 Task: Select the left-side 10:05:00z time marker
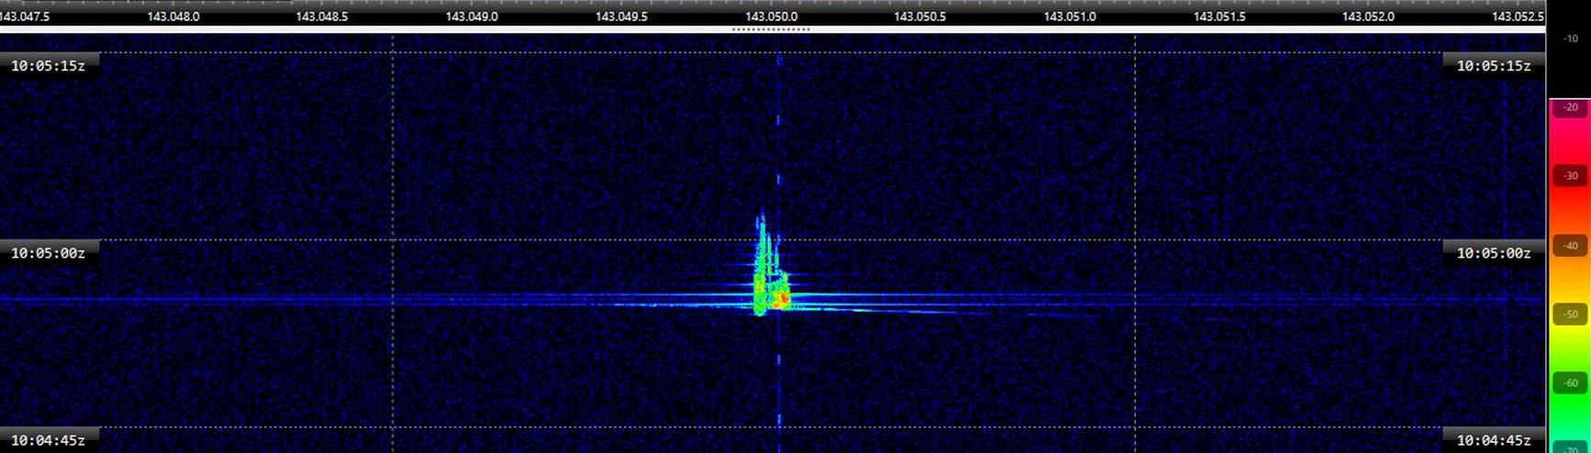click(48, 253)
